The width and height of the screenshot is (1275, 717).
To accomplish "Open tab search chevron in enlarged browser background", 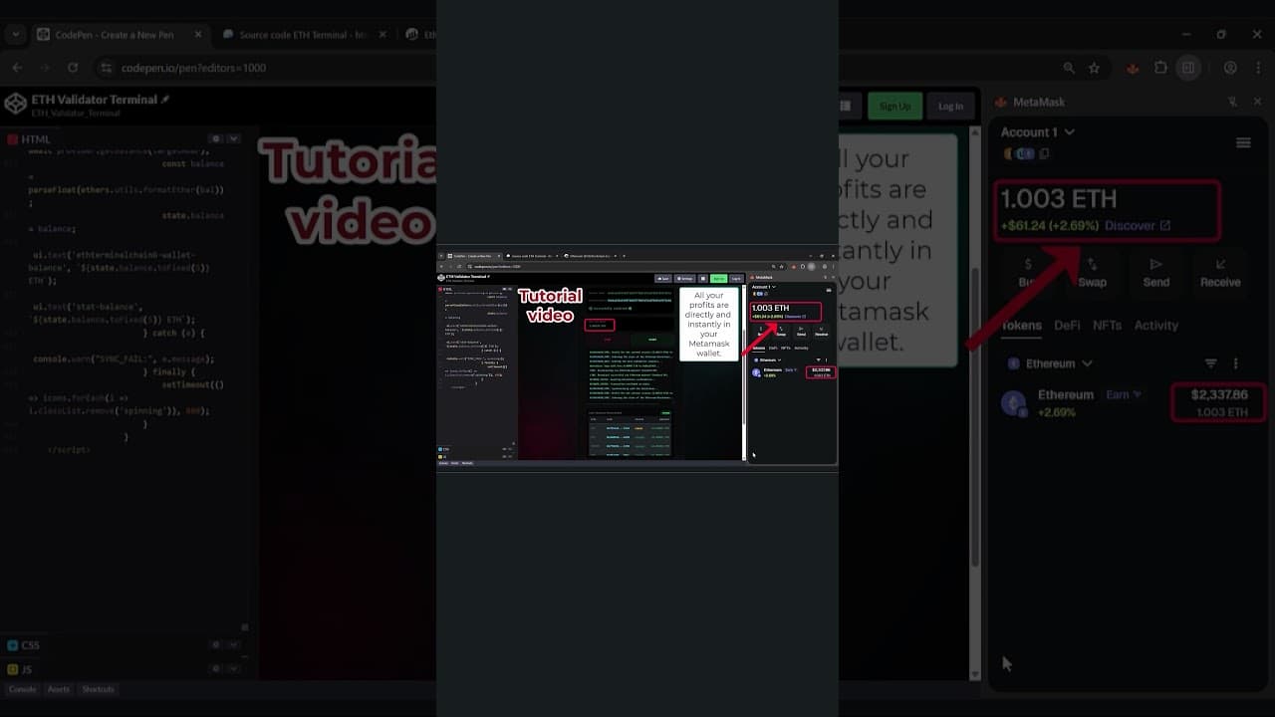I will pyautogui.click(x=16, y=34).
